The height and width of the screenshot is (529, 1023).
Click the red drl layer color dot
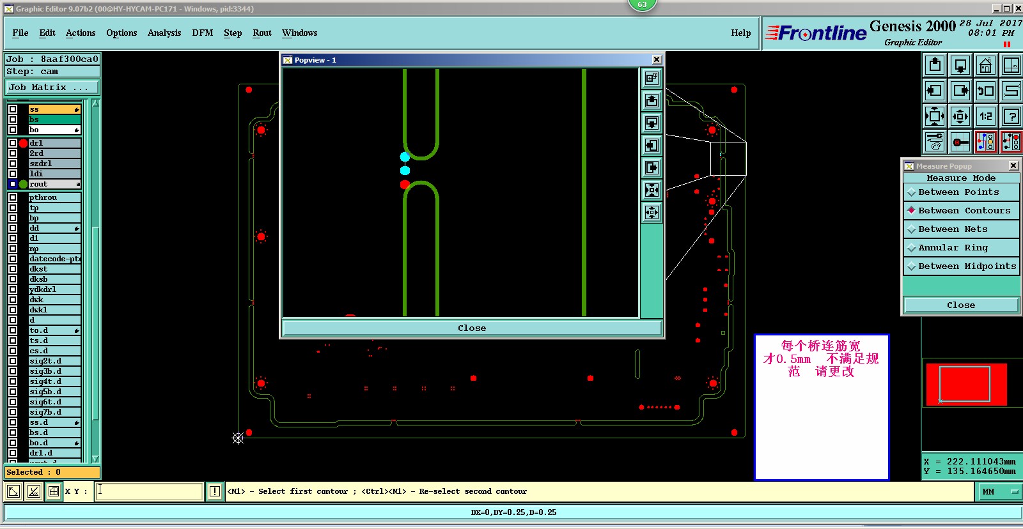coord(23,143)
